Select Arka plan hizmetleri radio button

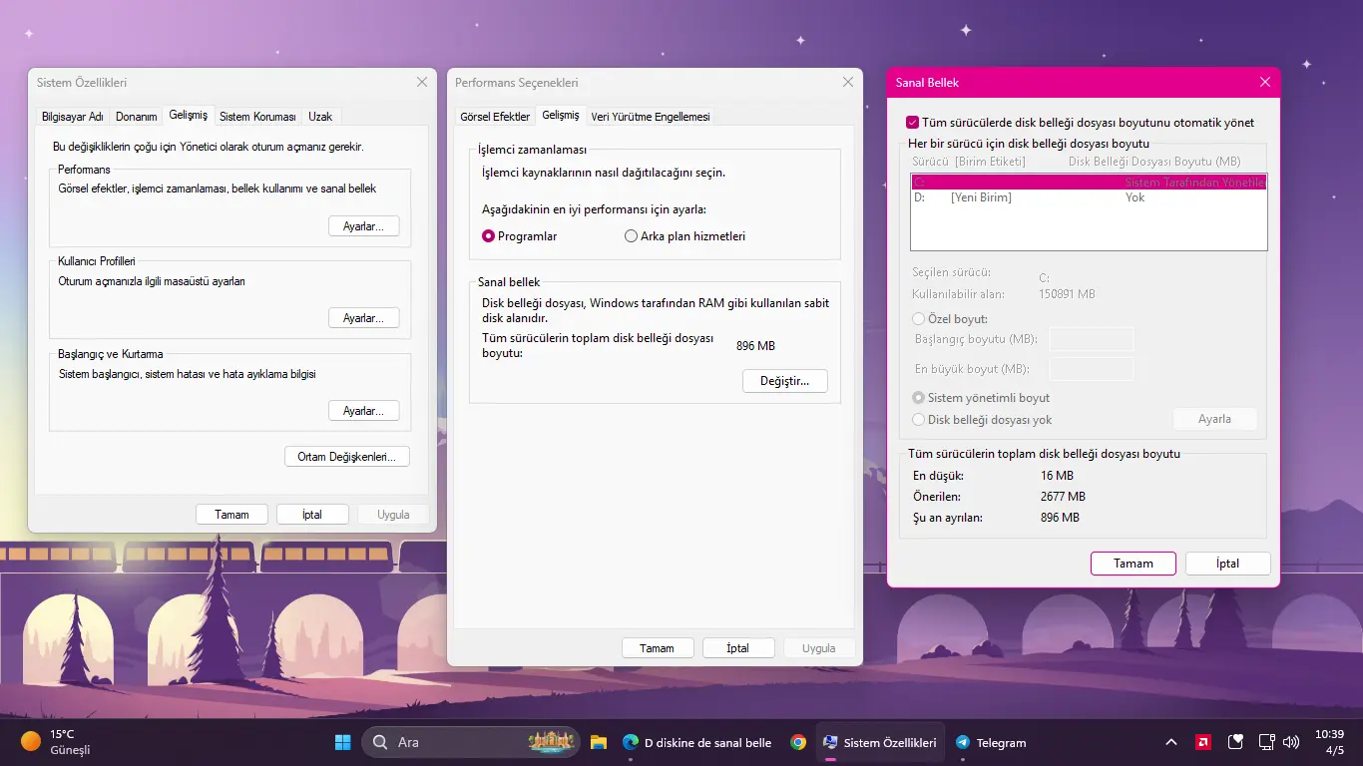point(631,236)
